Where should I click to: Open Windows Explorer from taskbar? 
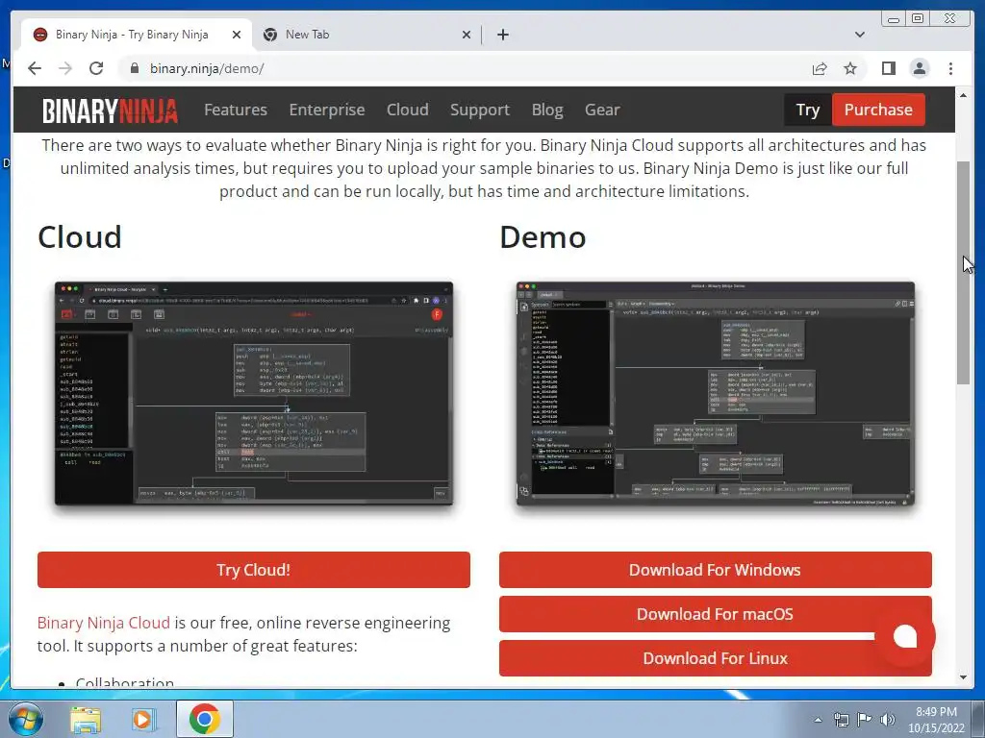pos(86,719)
